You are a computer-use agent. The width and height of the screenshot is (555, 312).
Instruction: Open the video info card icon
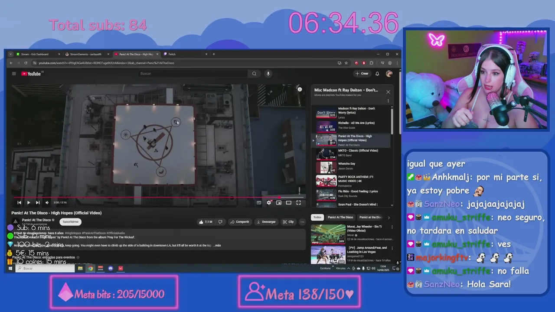(x=300, y=89)
